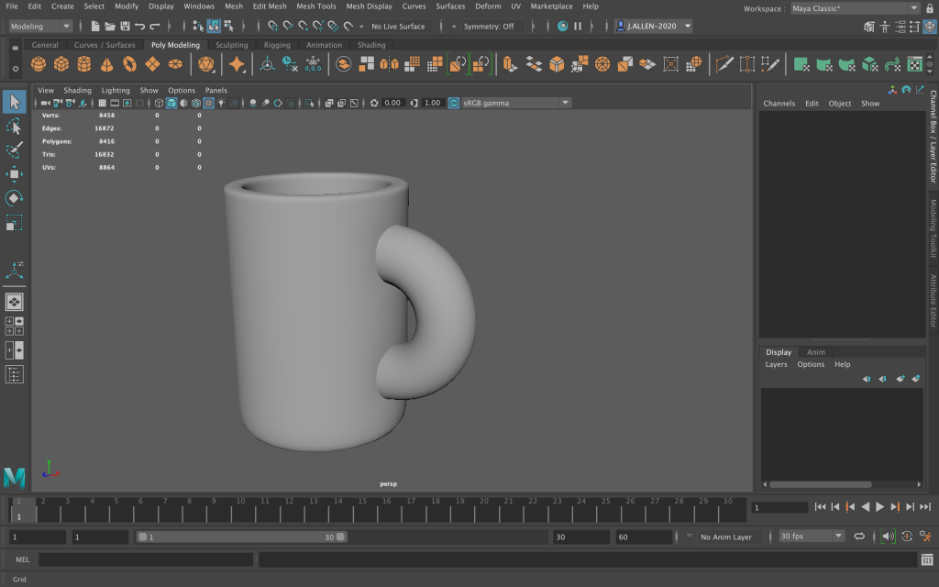Click the Paint Selection tool in toolbox
This screenshot has width=939, height=587.
pos(14,150)
